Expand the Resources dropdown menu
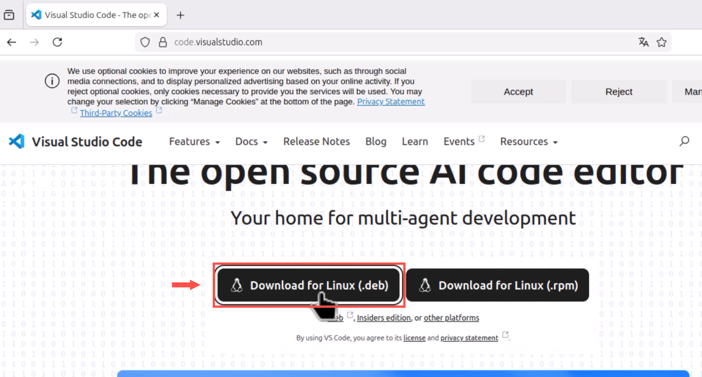702x377 pixels. click(529, 142)
